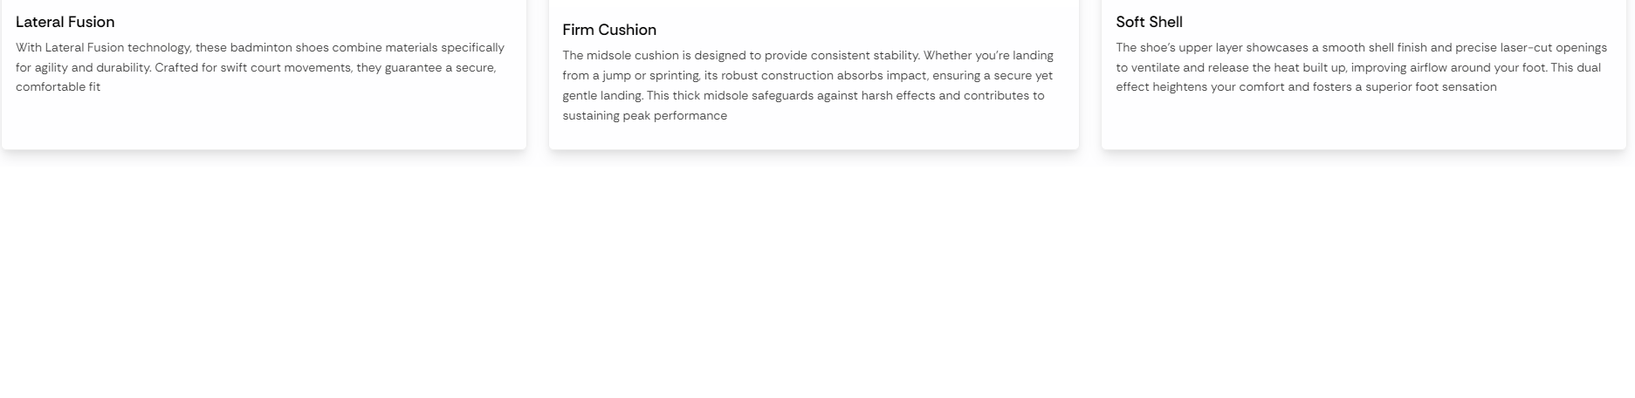The height and width of the screenshot is (398, 1635).
Task: Click the "Firm Cushion" card heading
Action: (609, 30)
